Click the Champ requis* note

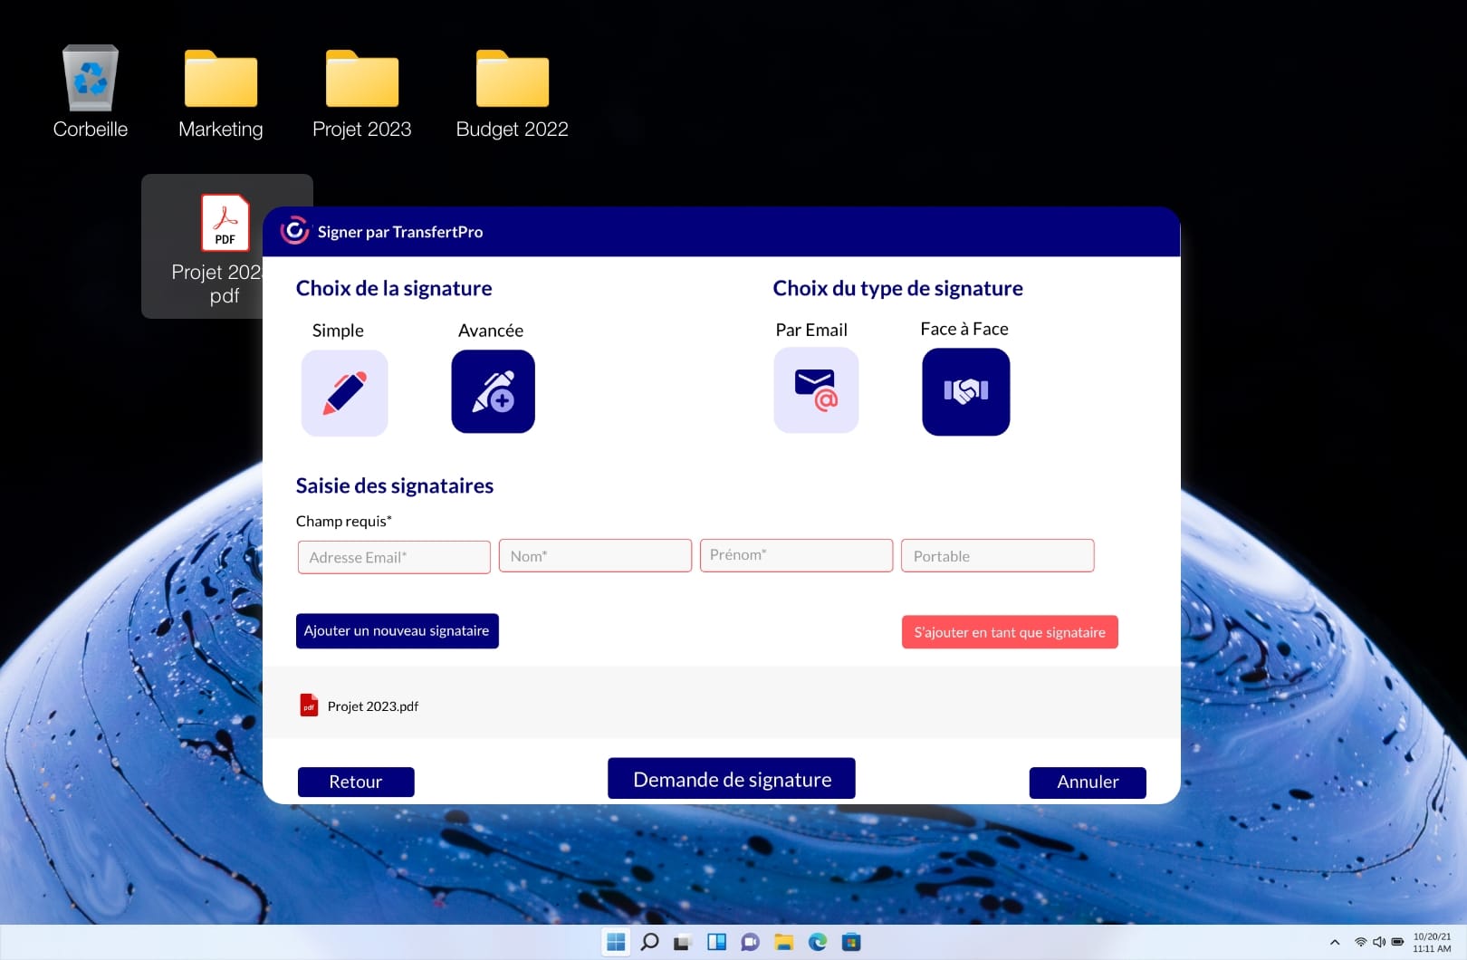(x=344, y=521)
